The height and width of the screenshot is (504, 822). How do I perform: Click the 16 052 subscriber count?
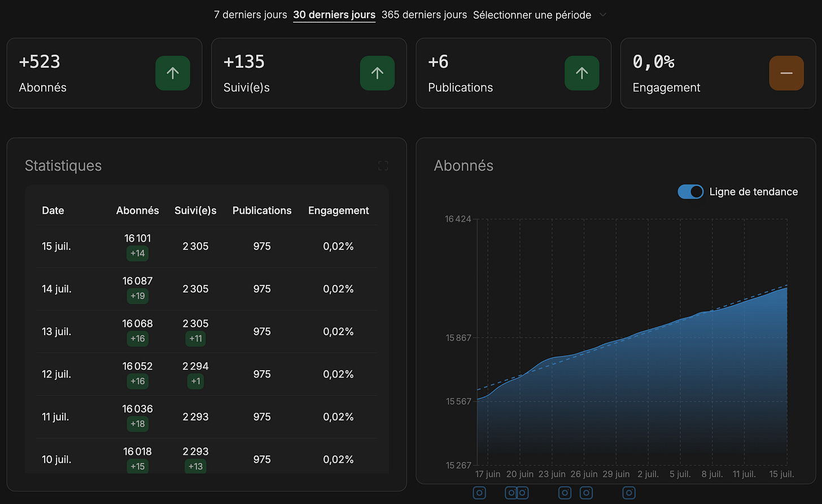(x=138, y=366)
